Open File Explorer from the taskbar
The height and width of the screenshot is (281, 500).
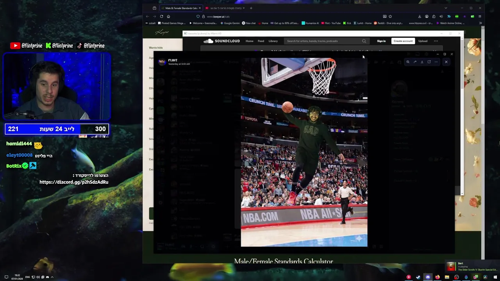[x=447, y=277]
